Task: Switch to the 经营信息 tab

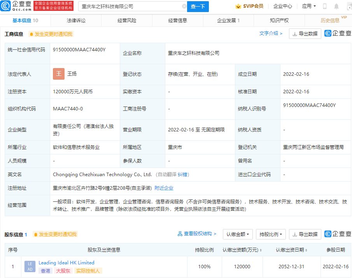Action: pyautogui.click(x=178, y=21)
